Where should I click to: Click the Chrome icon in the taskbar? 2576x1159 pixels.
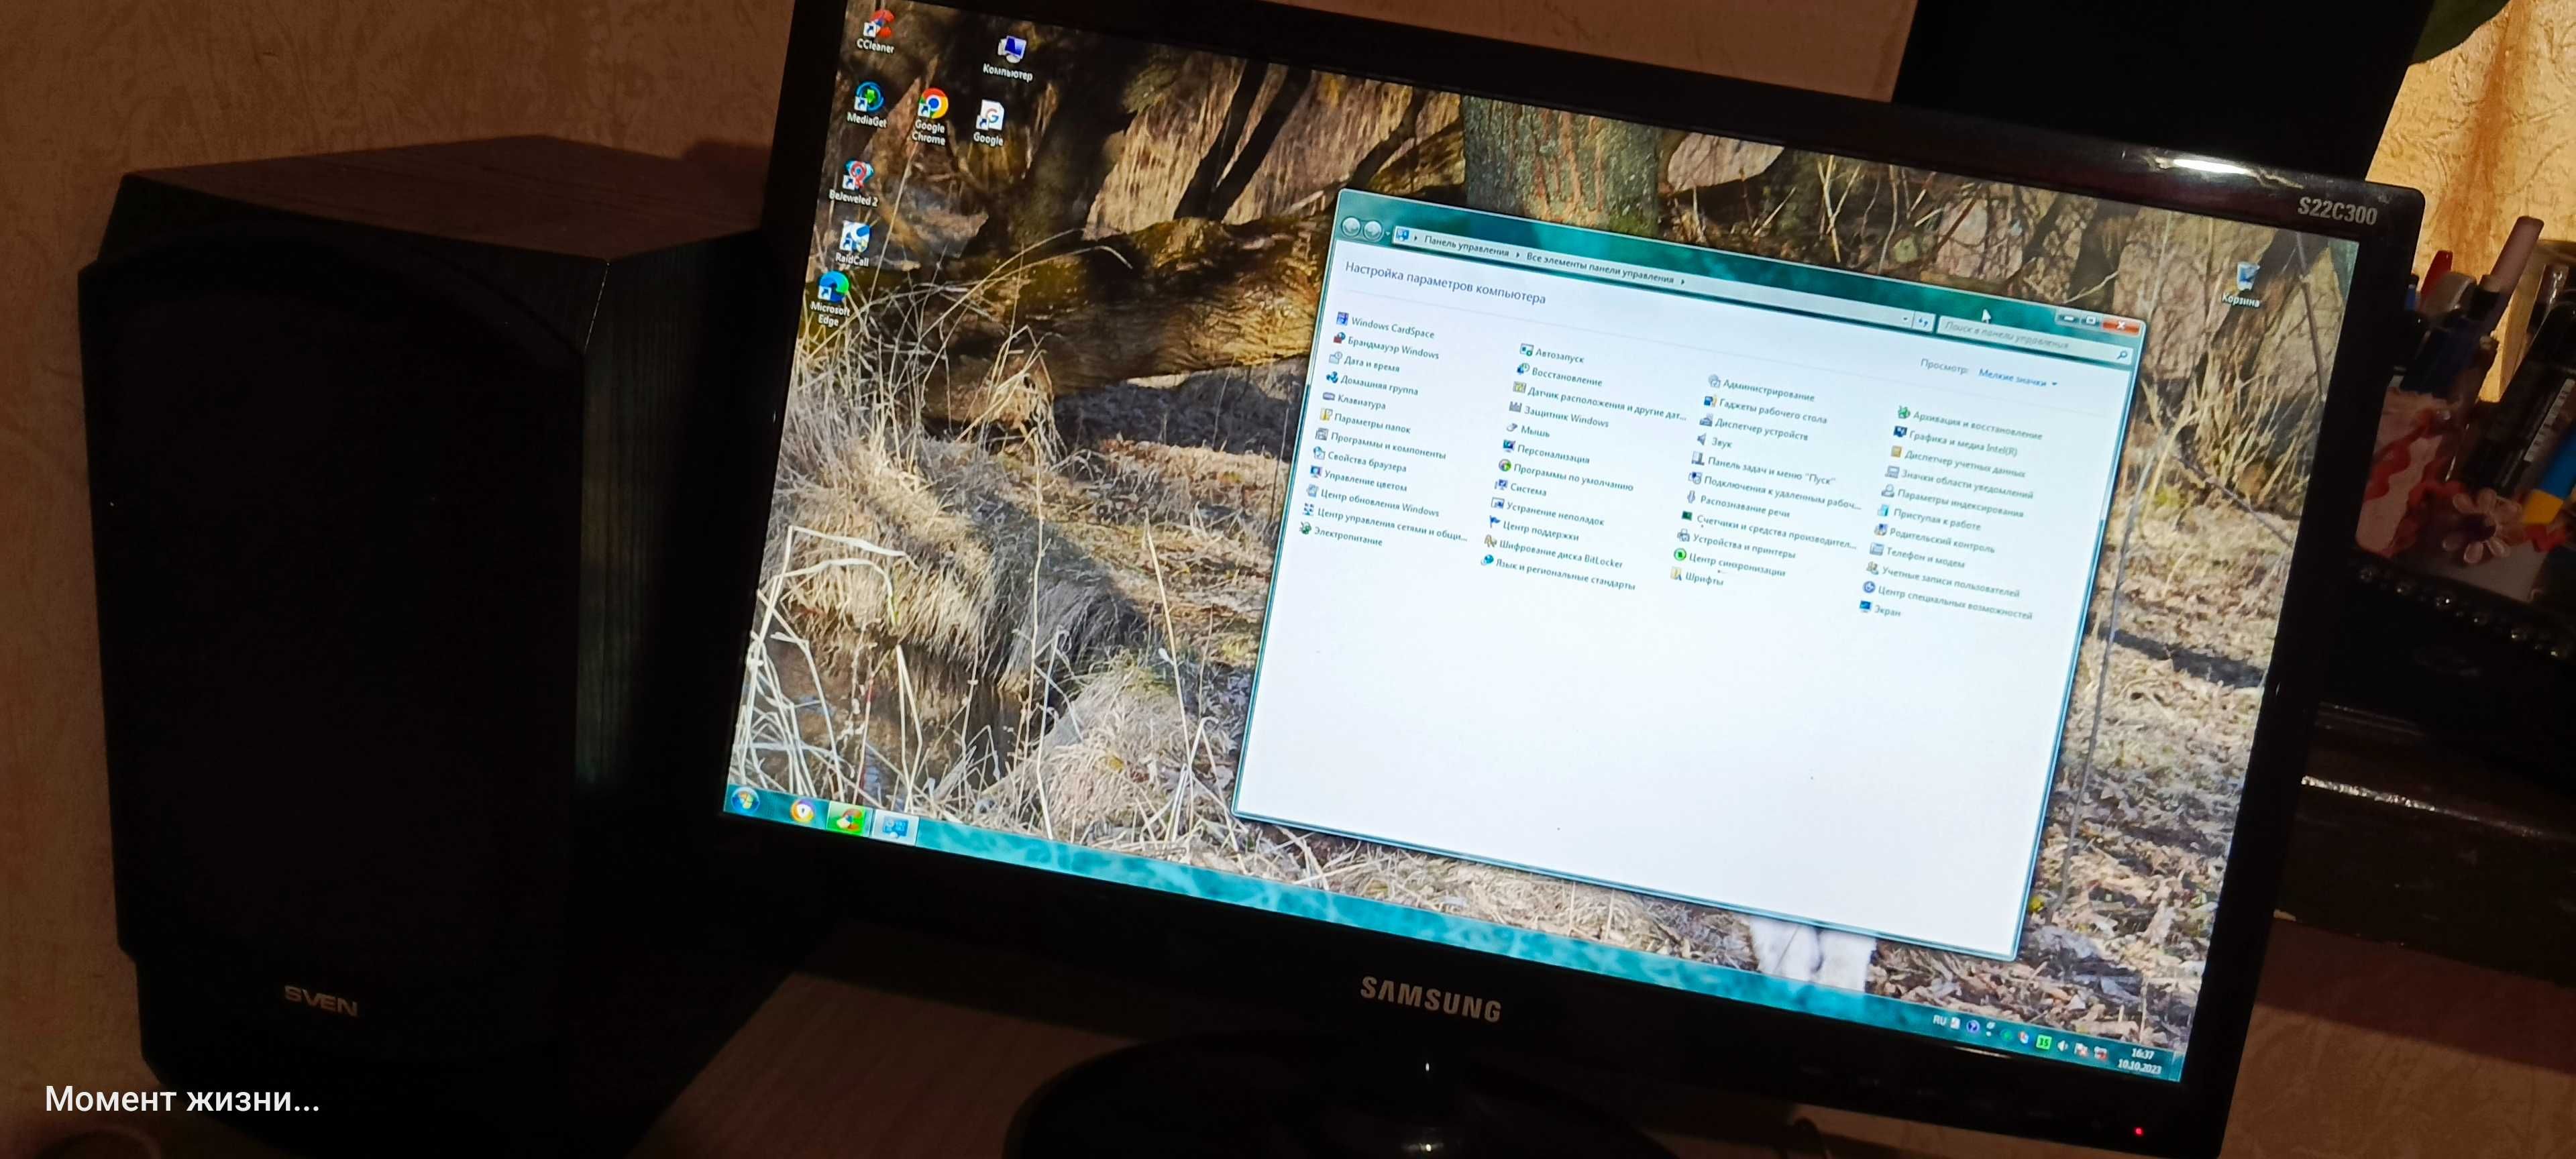point(802,811)
